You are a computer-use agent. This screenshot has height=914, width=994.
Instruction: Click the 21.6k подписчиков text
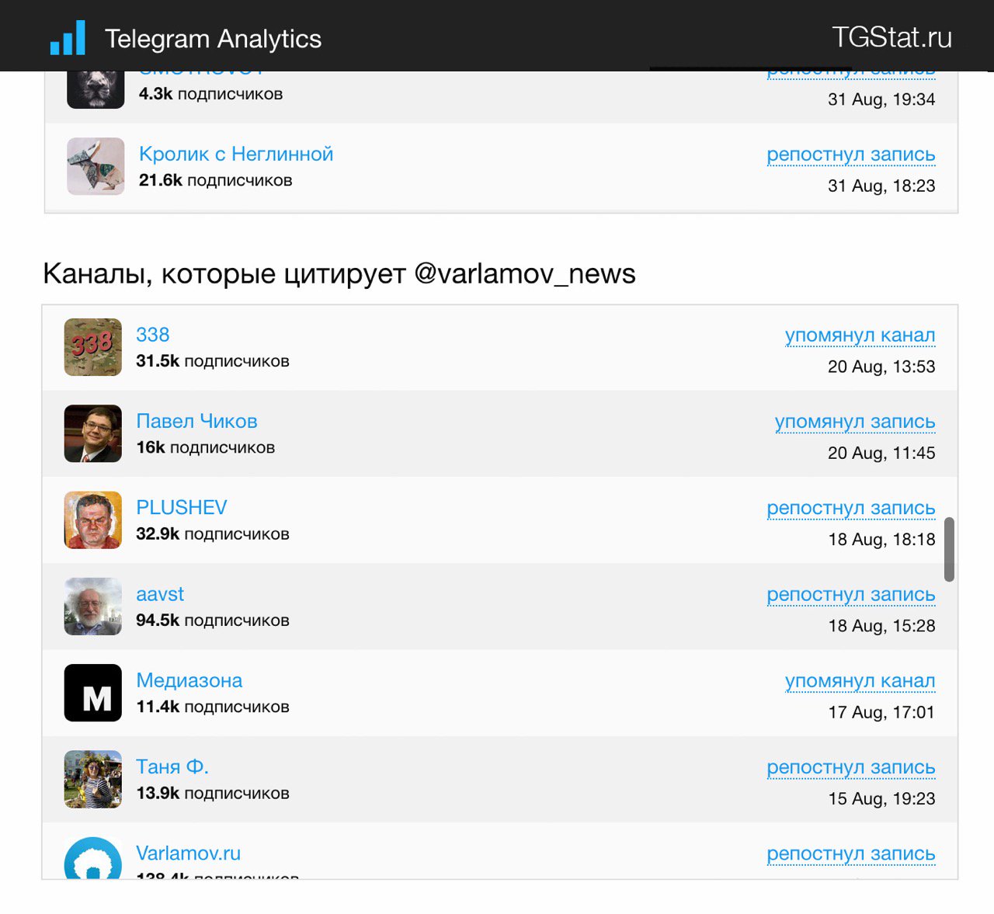(216, 180)
